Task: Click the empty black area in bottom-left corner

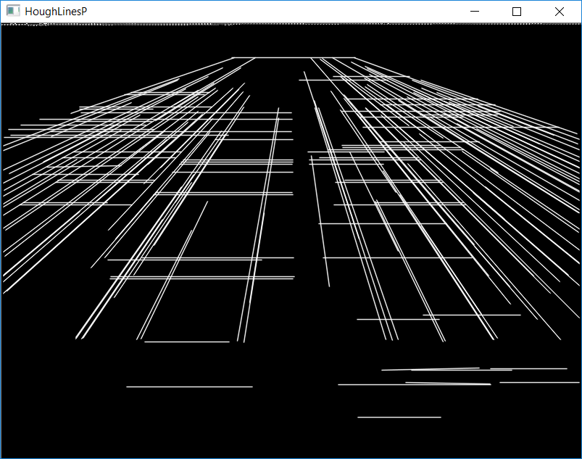Action: (43, 428)
